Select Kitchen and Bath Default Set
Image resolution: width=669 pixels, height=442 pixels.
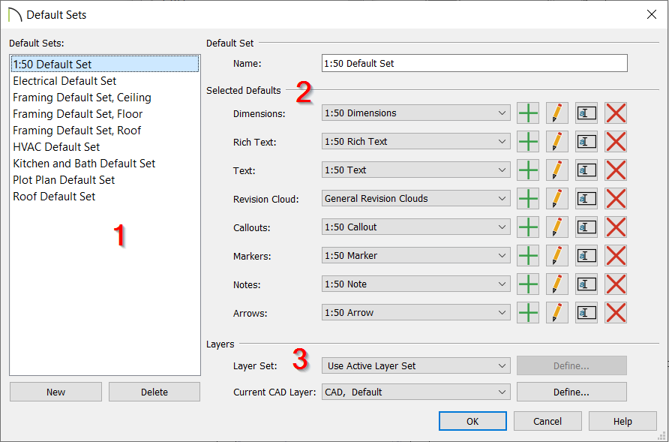[x=105, y=164]
